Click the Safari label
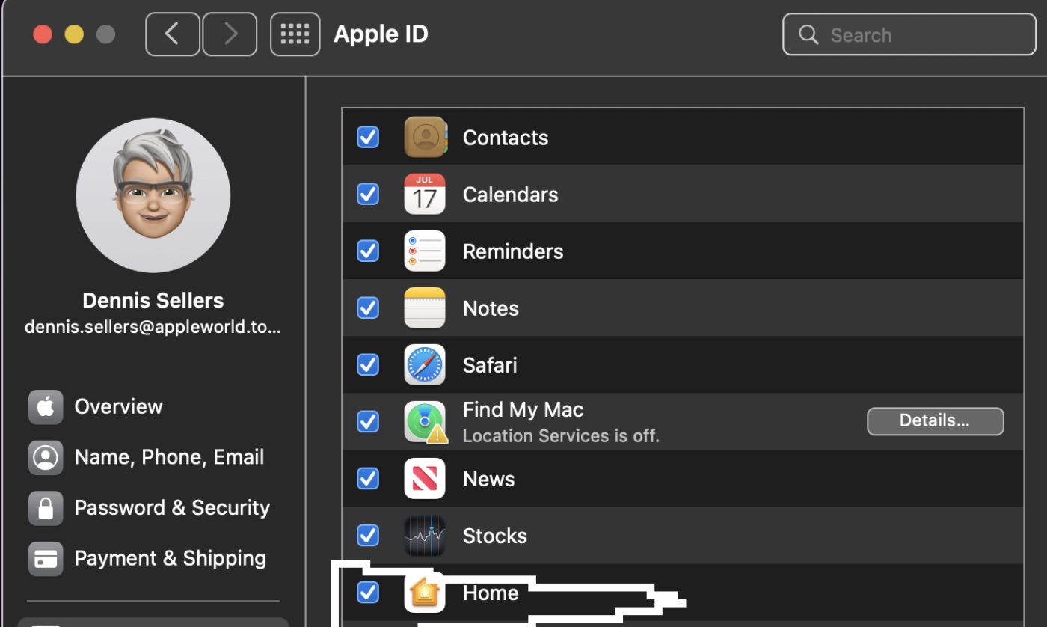 pyautogui.click(x=490, y=365)
